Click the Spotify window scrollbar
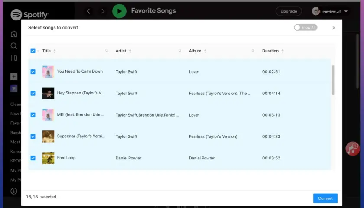The width and height of the screenshot is (364, 208). coord(357,61)
